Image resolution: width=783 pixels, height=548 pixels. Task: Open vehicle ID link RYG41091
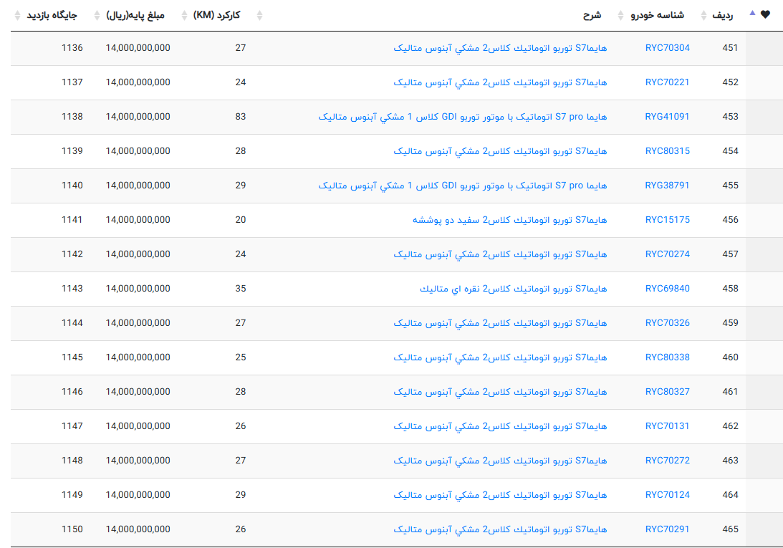click(x=667, y=117)
